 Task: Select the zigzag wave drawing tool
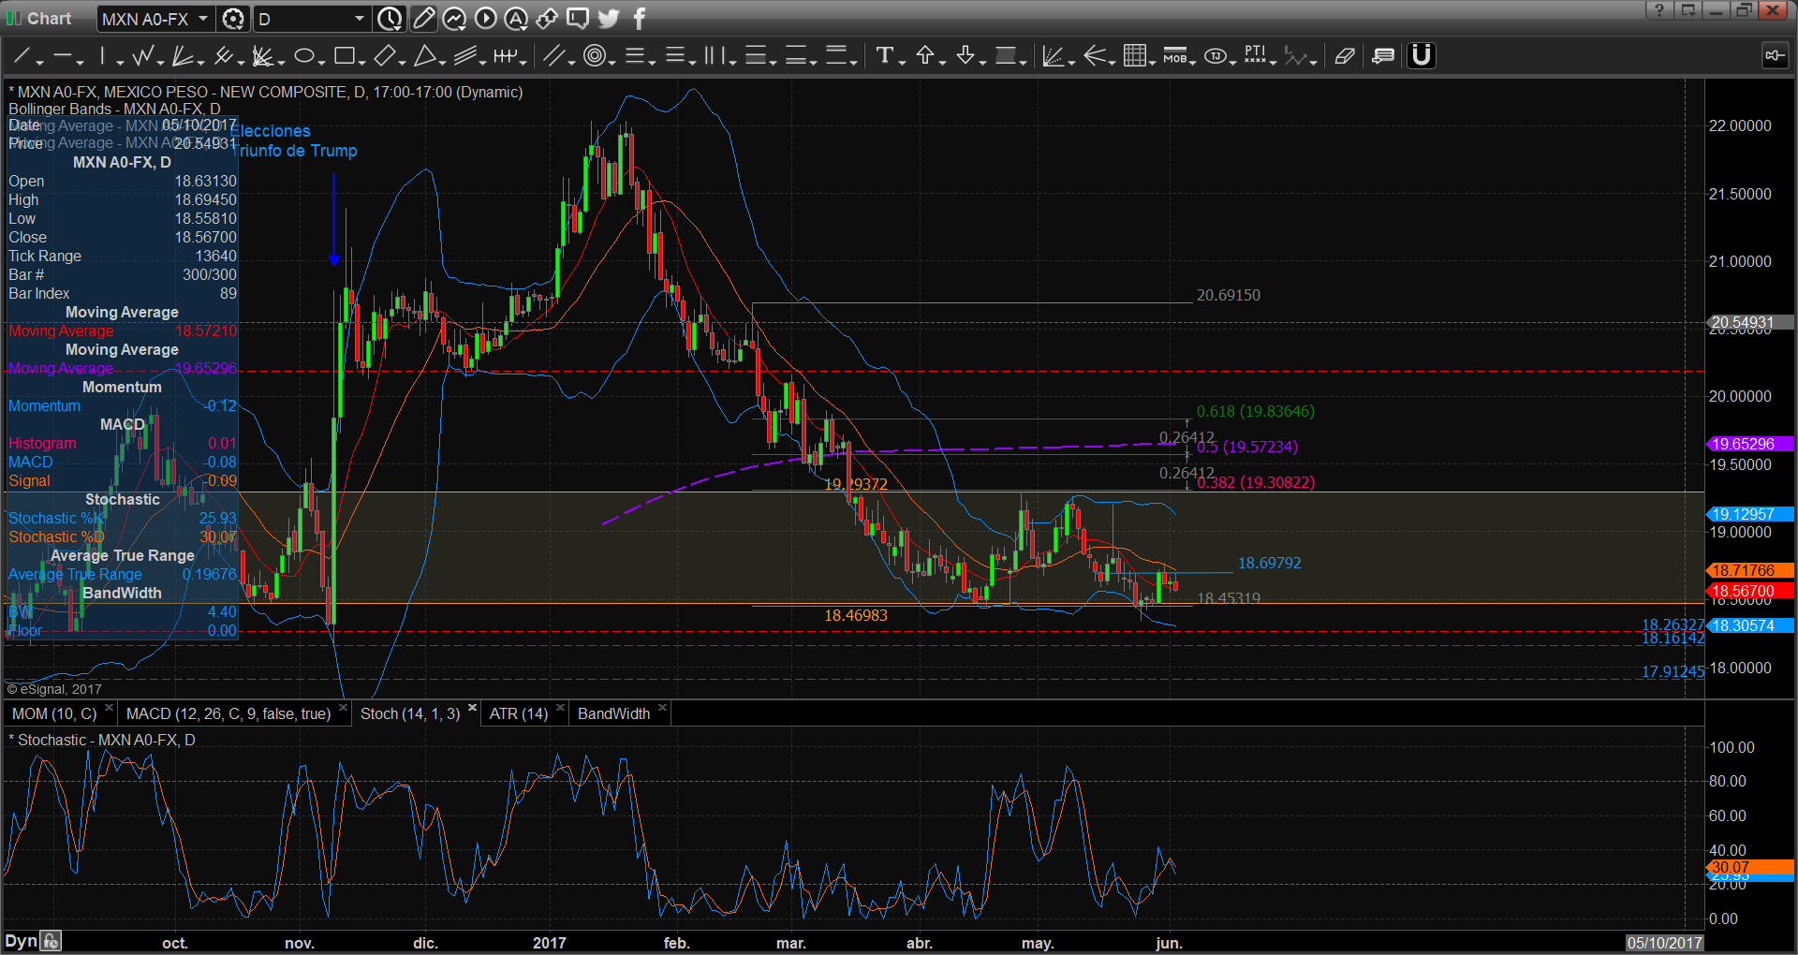(142, 56)
